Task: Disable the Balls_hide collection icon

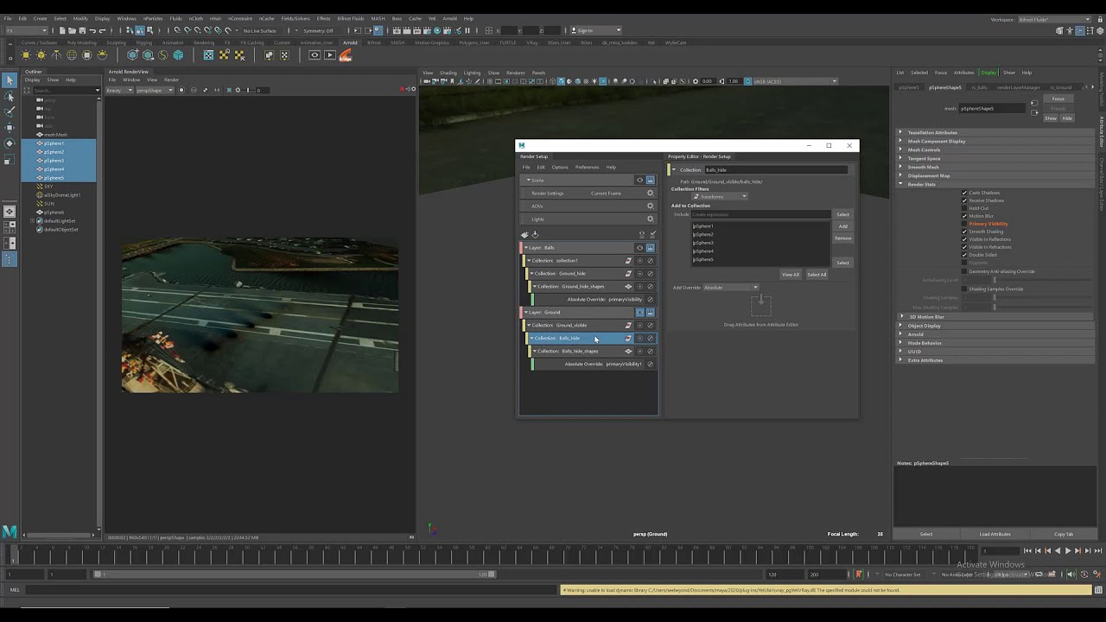Action: tap(651, 339)
